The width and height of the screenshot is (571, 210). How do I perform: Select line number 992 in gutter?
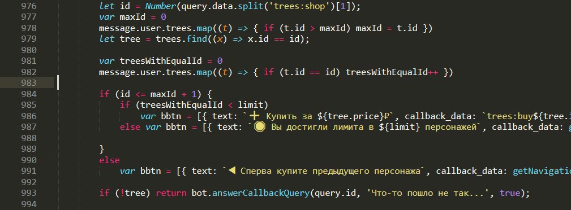coord(29,182)
